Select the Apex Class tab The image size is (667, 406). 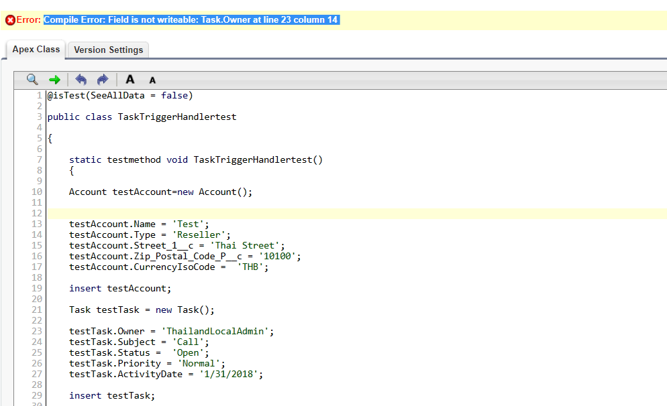[36, 49]
